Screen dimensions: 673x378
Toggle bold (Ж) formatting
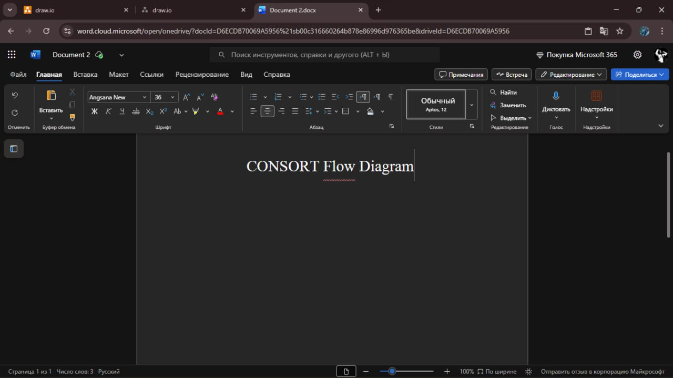pyautogui.click(x=95, y=111)
